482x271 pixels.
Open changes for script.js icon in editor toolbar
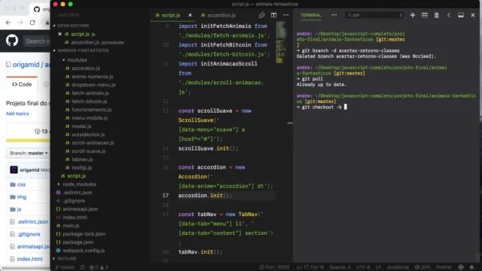coord(261,15)
